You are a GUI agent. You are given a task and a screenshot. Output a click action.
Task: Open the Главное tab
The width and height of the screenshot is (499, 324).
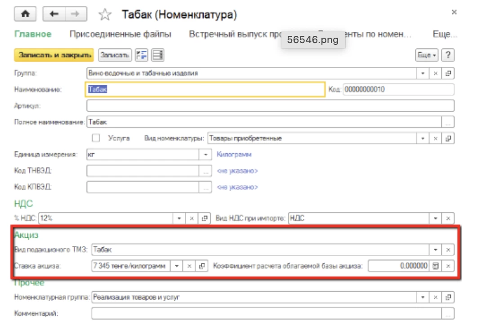tap(33, 35)
